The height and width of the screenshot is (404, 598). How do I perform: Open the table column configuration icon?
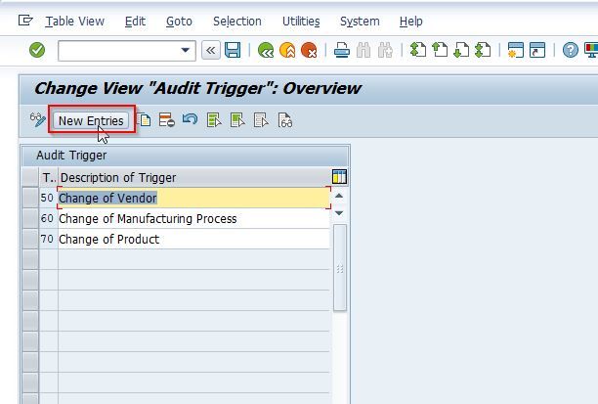pyautogui.click(x=339, y=177)
